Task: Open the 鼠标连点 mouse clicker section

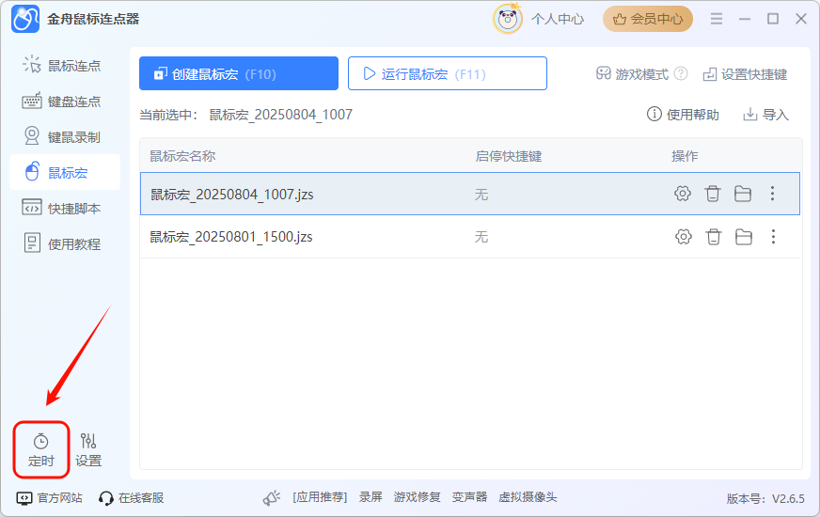Action: [x=62, y=66]
